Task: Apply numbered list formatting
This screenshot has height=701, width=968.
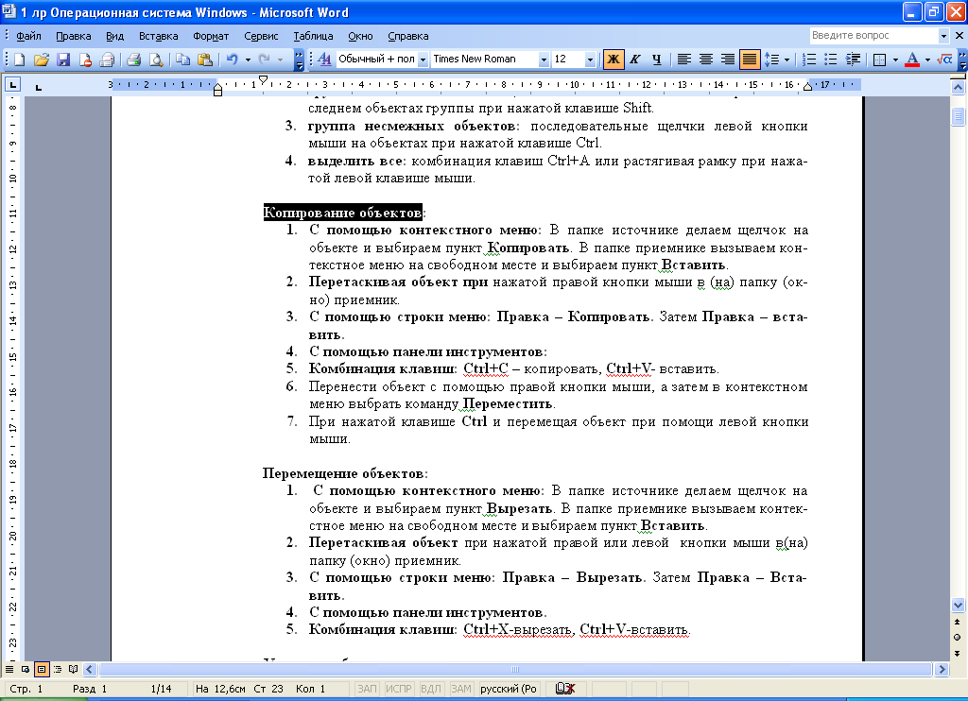Action: 809,60
